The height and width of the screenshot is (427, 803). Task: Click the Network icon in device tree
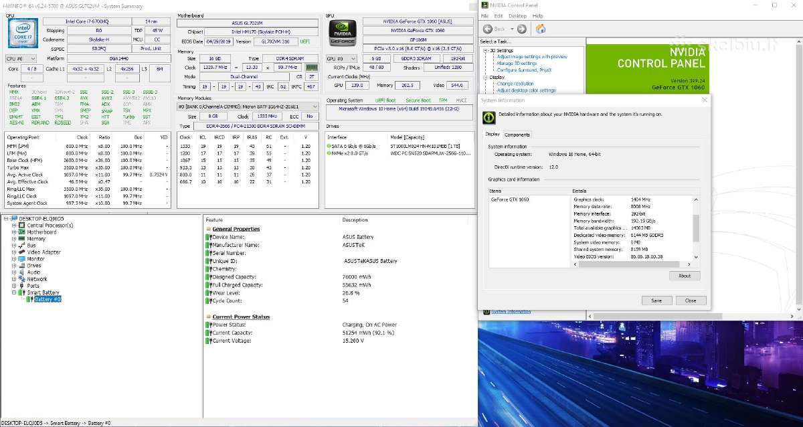pyautogui.click(x=22, y=279)
